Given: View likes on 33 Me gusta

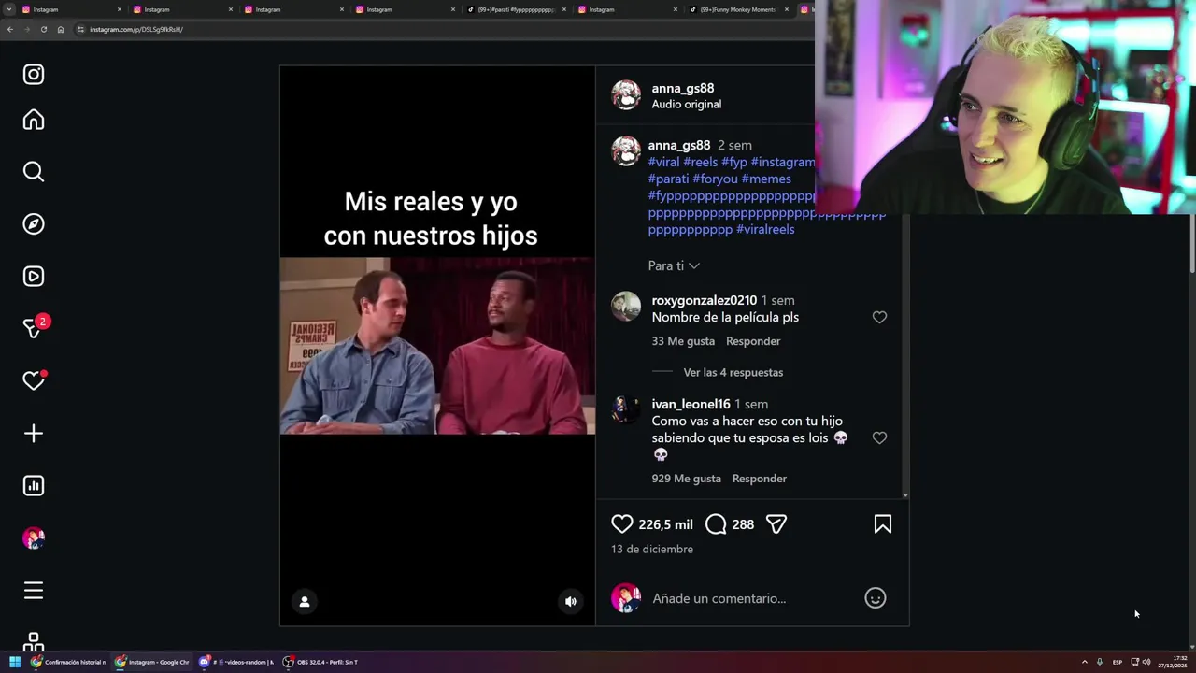Looking at the screenshot, I should [x=683, y=341].
